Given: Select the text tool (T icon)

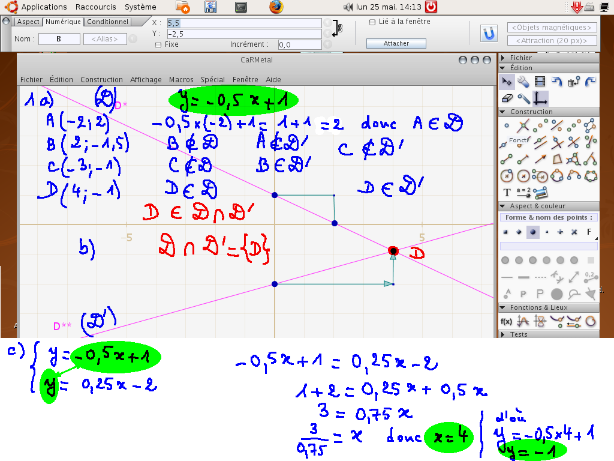Looking at the screenshot, I should tap(507, 193).
